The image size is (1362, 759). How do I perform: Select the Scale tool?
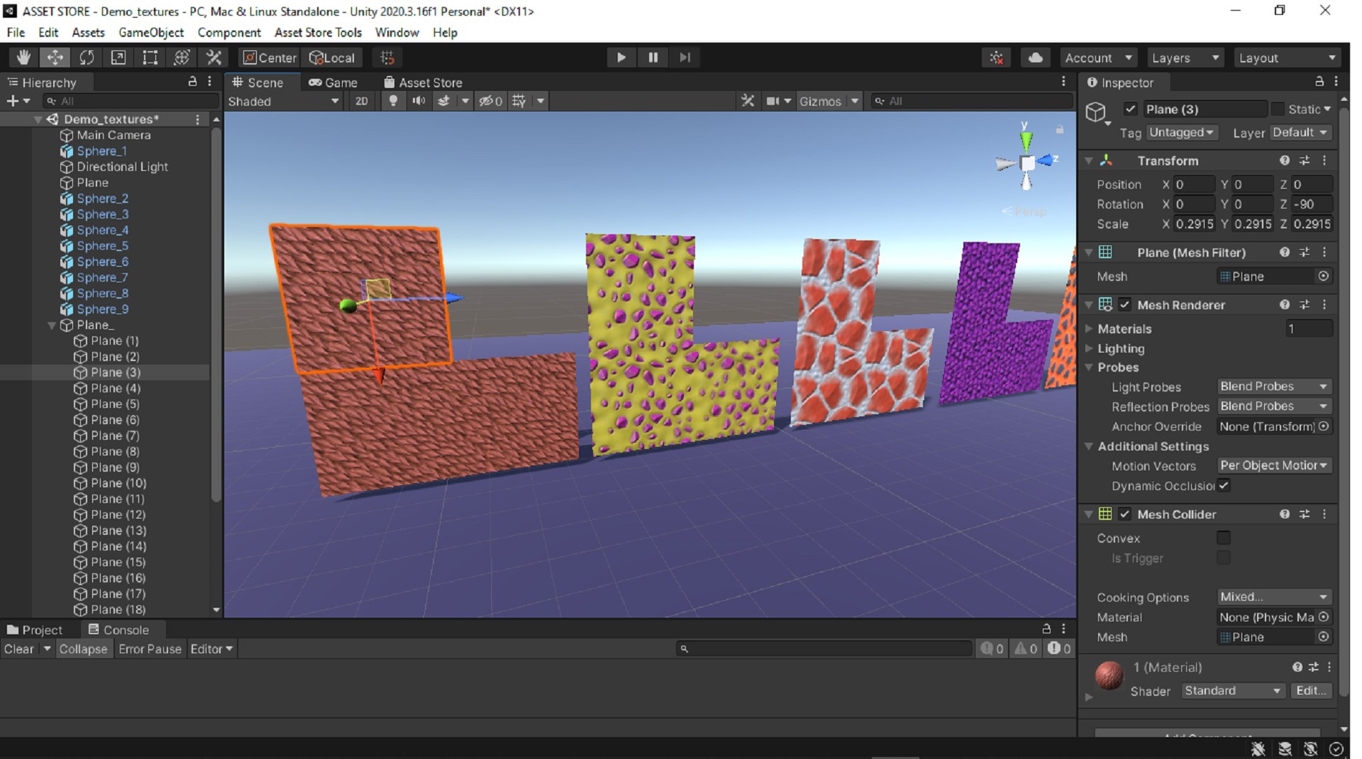pyautogui.click(x=118, y=57)
